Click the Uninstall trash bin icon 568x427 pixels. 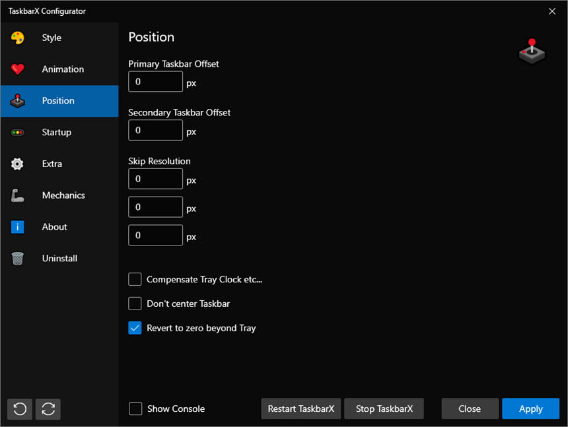17,258
